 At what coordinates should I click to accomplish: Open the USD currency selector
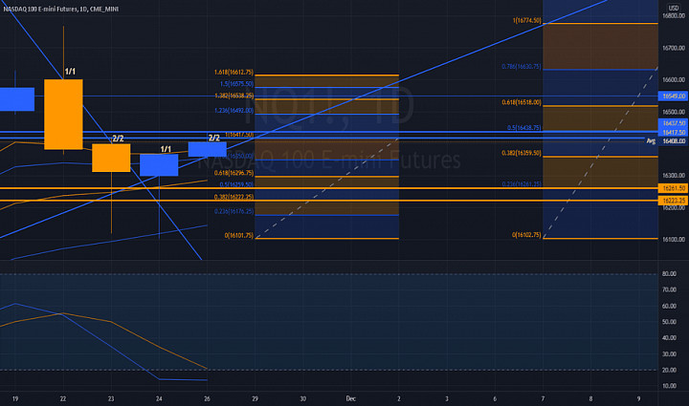click(673, 8)
